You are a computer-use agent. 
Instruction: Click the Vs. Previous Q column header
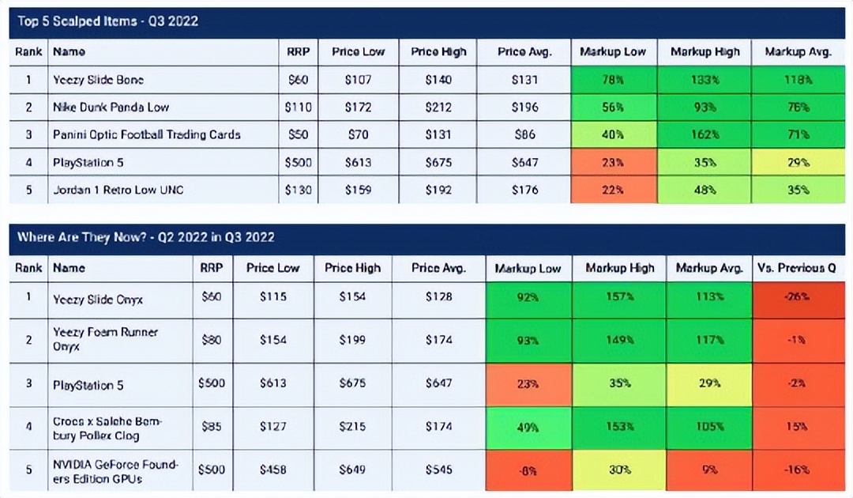(796, 268)
